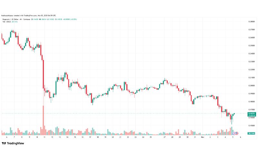Click the 0.28000 price axis label
The width and height of the screenshot is (258, 161).
click(x=252, y=22)
